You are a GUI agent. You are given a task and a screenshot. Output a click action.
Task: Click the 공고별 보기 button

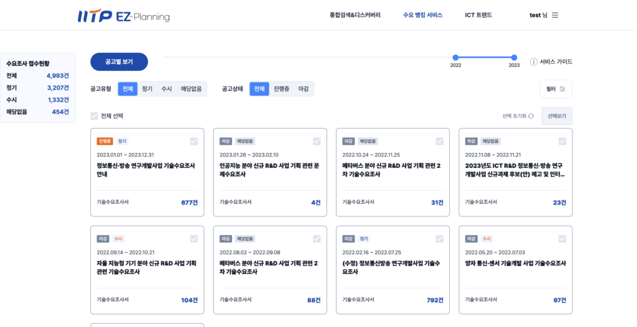[119, 62]
